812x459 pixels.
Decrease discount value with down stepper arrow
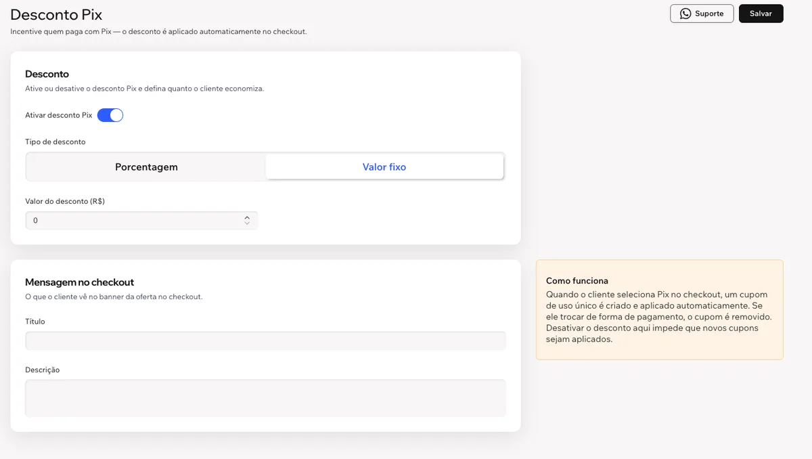click(x=247, y=223)
